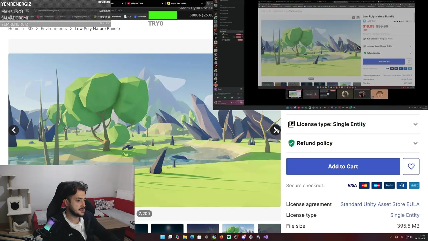The height and width of the screenshot is (241, 428).
Task: Open Firefox from the taskbar
Action: (221, 237)
